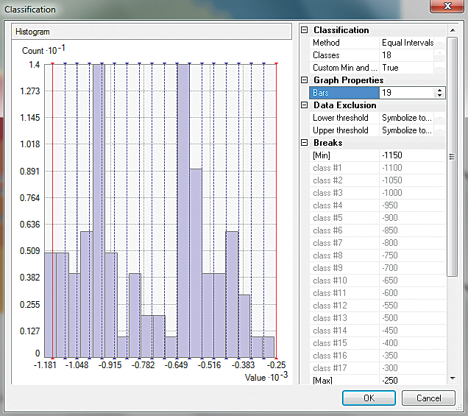Click the Classes spinner arrows
The image size is (468, 416).
pyautogui.click(x=439, y=55)
